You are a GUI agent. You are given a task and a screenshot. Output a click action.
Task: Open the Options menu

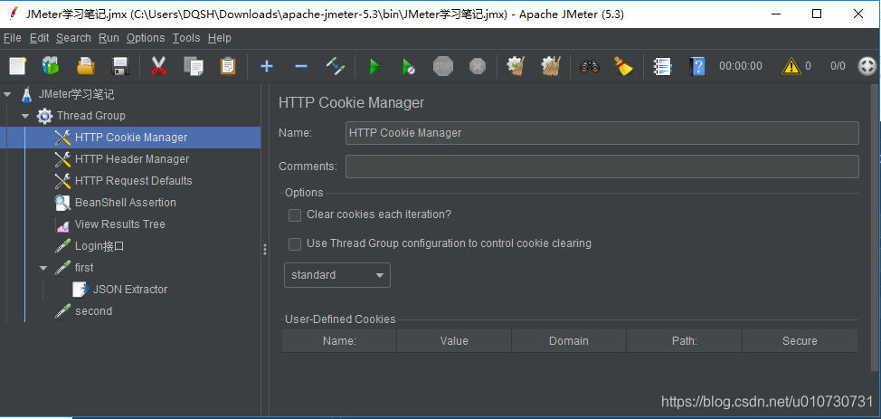(x=146, y=38)
